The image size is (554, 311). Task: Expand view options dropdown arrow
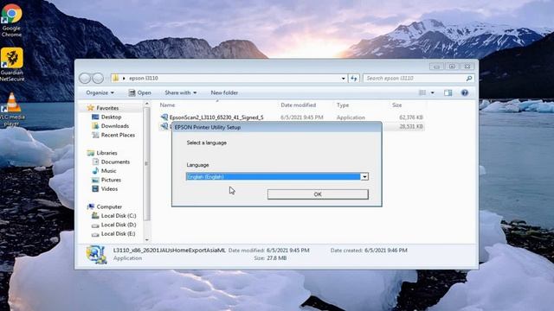coord(433,92)
